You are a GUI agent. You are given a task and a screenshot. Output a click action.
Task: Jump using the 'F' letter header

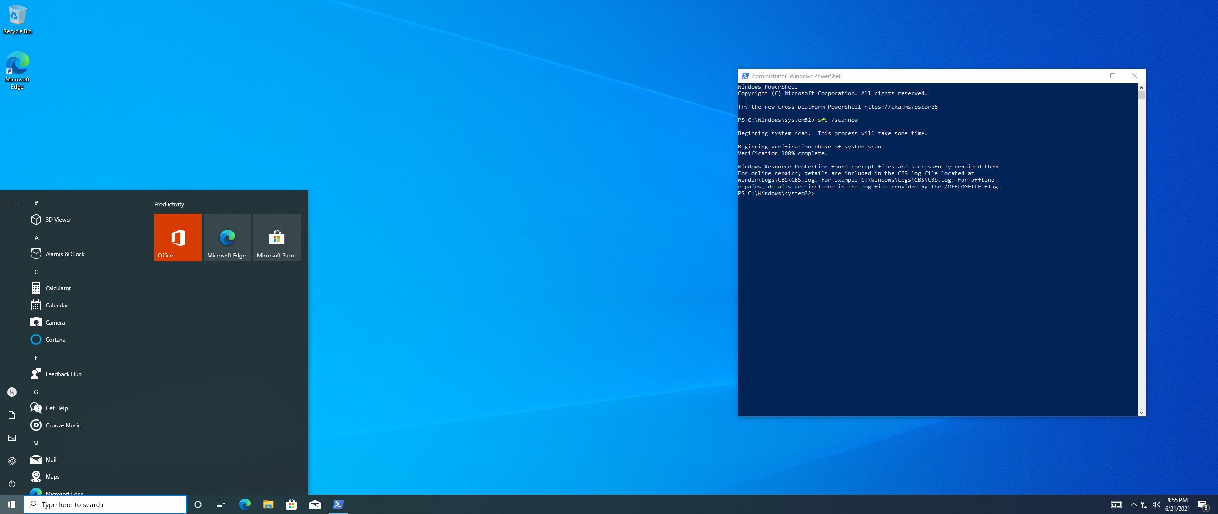pyautogui.click(x=36, y=357)
